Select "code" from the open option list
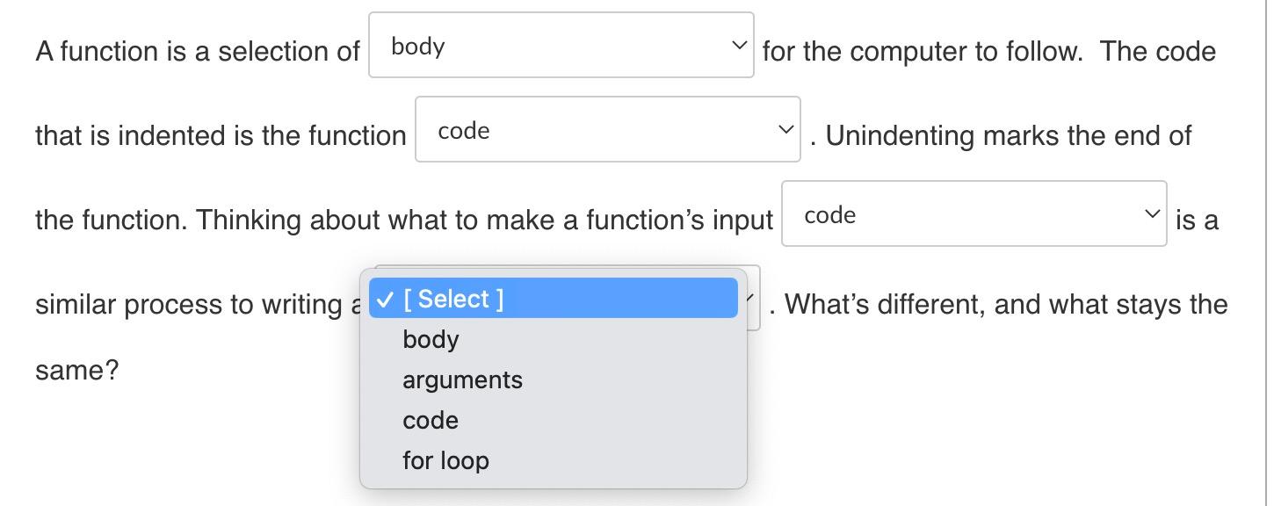The image size is (1274, 506). click(430, 420)
